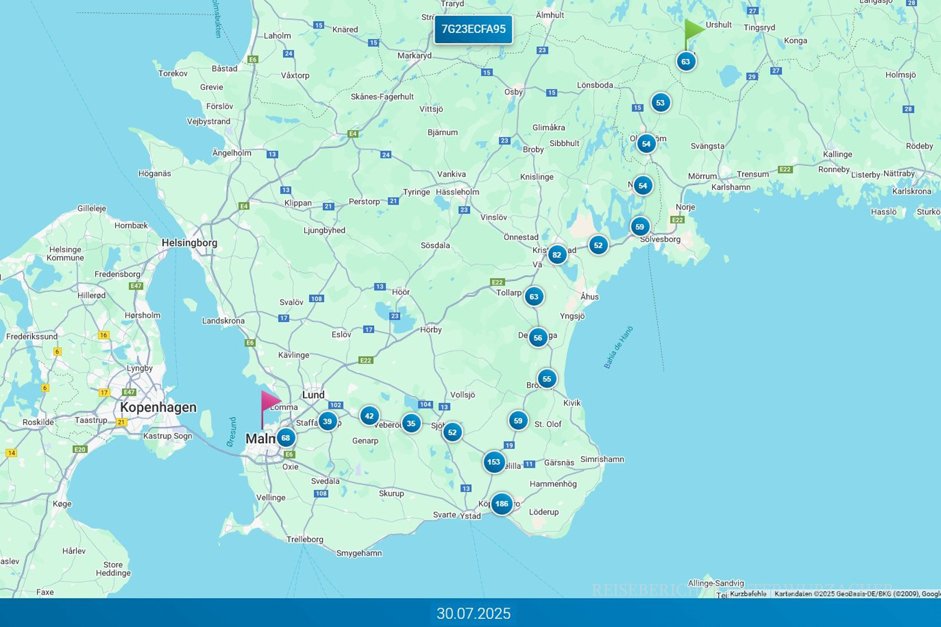Viewport: 941px width, 627px height.
Task: Select the marker numbered 153
Action: (x=494, y=462)
